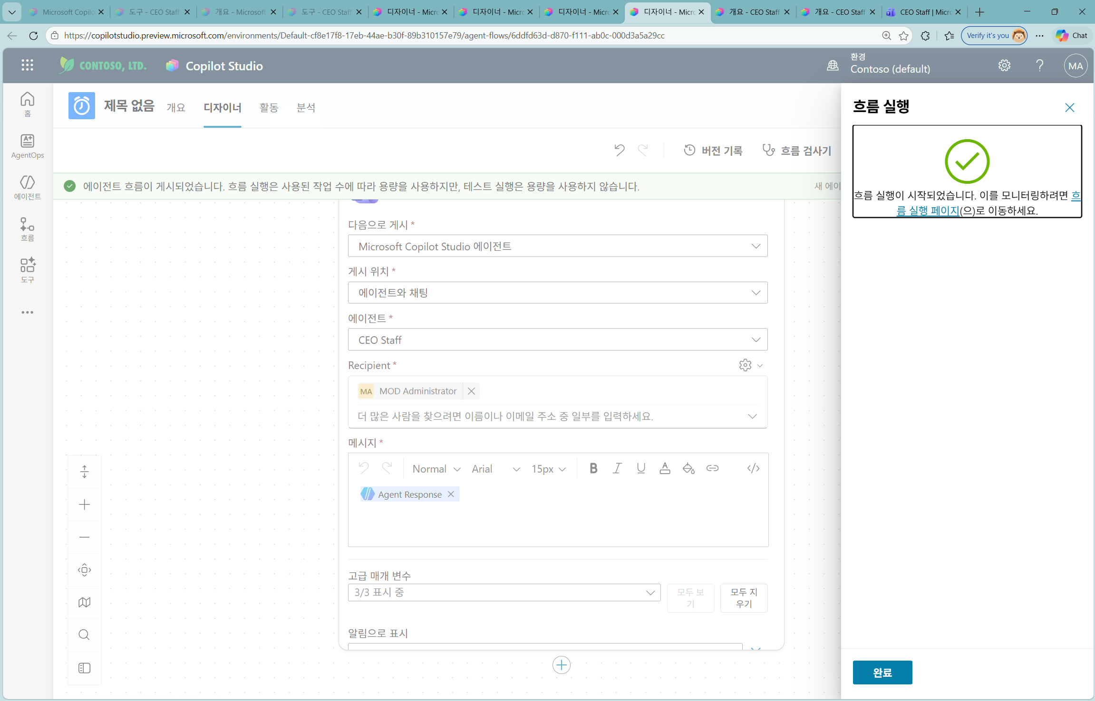Viewport: 1095px width, 701px height.
Task: Favorite this page with star icon
Action: (904, 36)
